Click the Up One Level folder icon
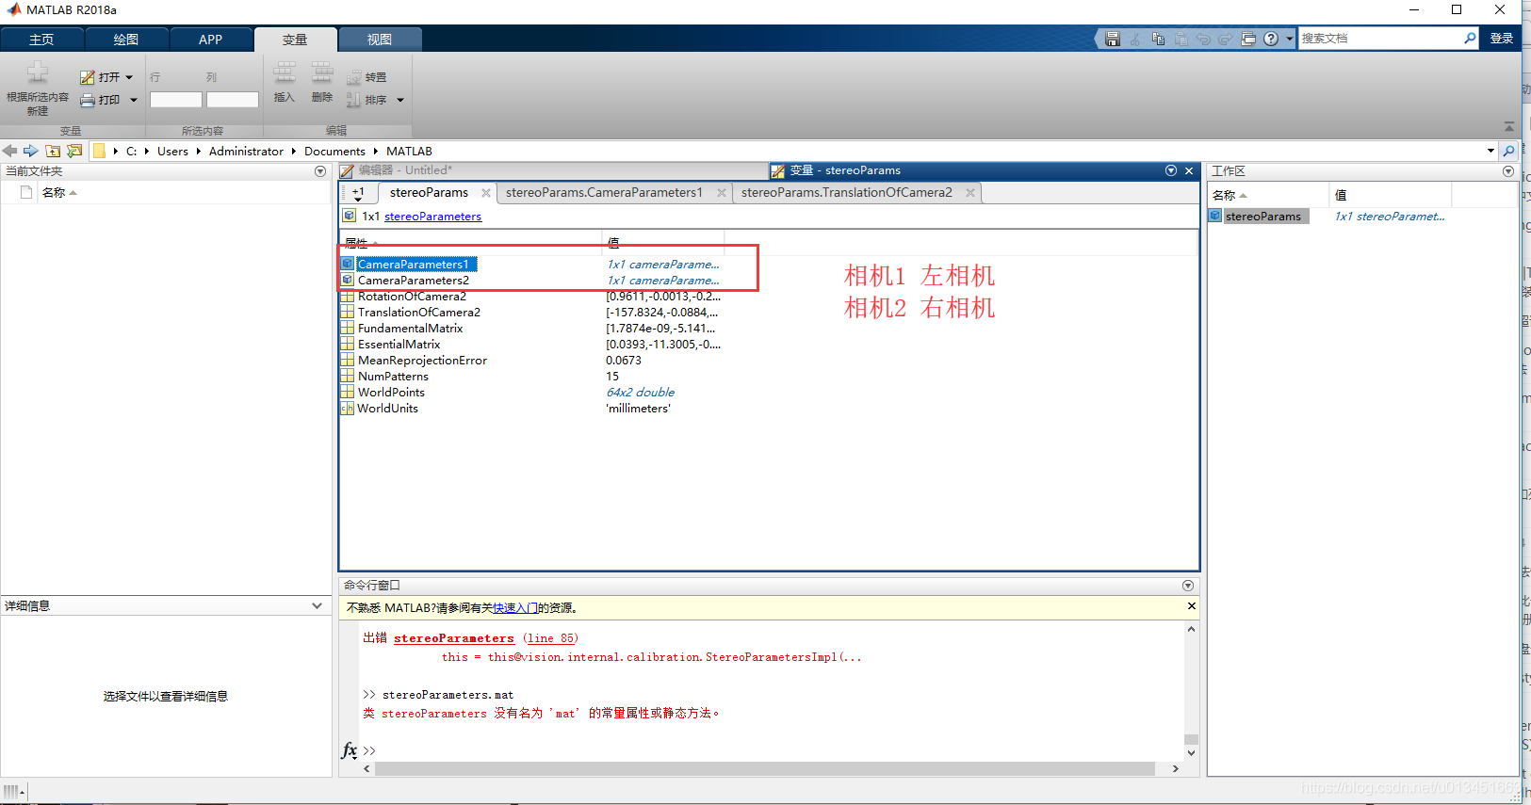 pyautogui.click(x=53, y=151)
